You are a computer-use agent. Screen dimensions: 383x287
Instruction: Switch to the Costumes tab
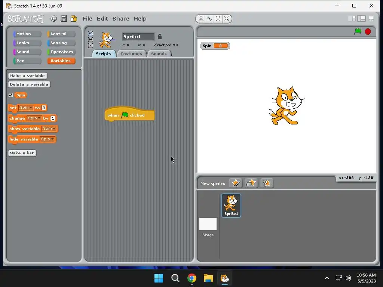click(131, 54)
